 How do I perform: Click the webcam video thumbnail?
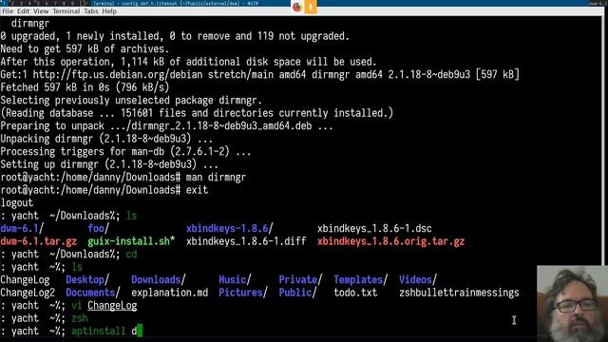(x=572, y=304)
